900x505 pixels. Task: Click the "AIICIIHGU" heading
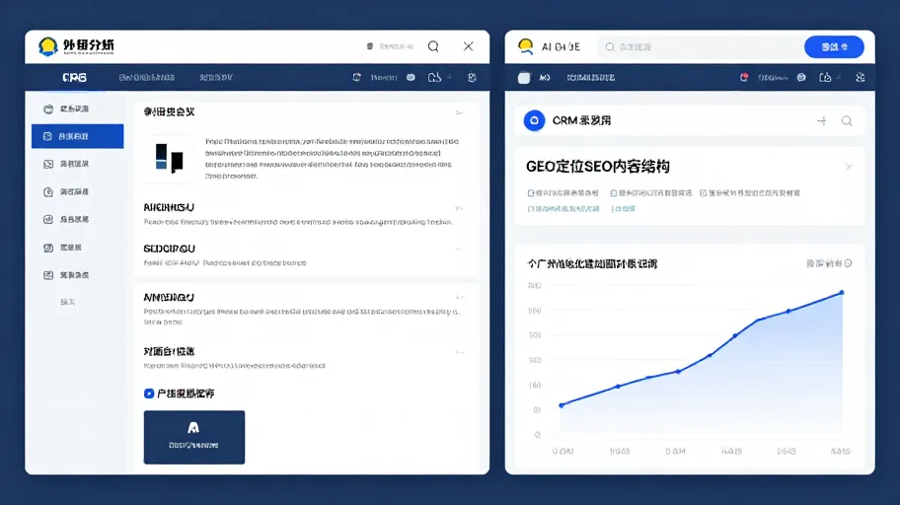(169, 207)
